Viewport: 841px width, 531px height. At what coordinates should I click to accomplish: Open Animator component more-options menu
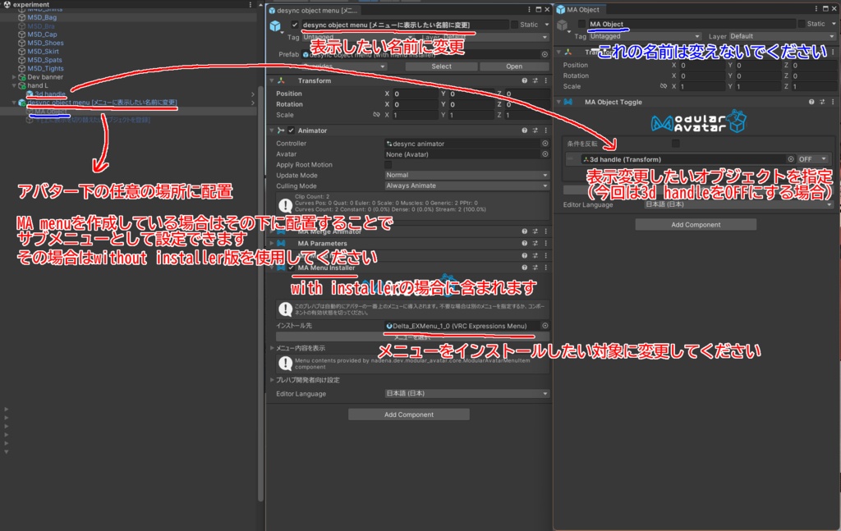coord(546,130)
